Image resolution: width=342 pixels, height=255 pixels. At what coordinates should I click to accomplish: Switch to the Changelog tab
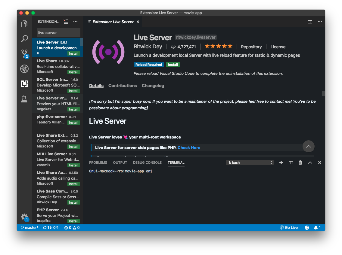pos(153,86)
